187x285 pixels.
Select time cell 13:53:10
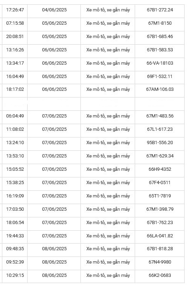[15, 156]
